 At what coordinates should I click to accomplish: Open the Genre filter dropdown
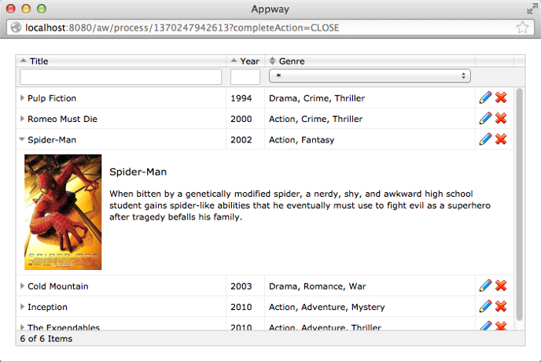click(x=370, y=76)
